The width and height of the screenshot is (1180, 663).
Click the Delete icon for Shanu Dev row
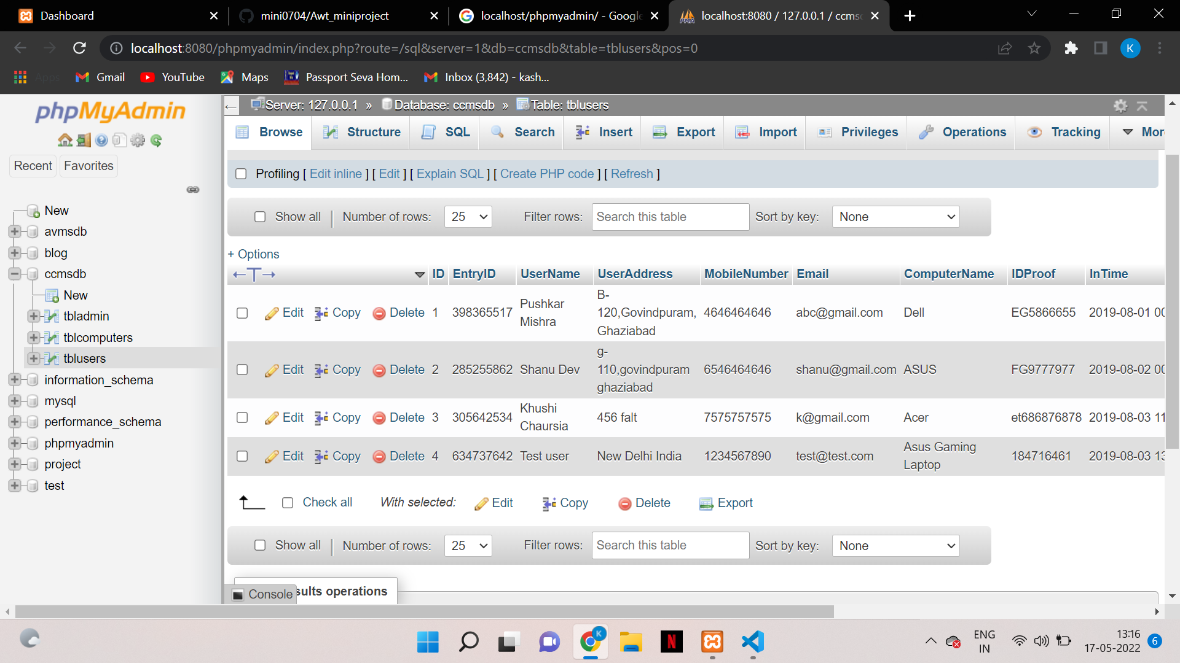[379, 370]
